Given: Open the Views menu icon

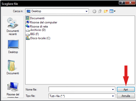Looking at the screenshot, I should pos(112,11).
